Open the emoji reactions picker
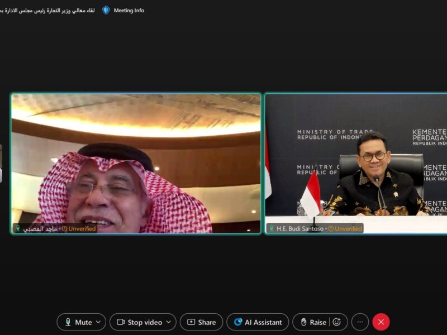The height and width of the screenshot is (335, 447). [336, 322]
